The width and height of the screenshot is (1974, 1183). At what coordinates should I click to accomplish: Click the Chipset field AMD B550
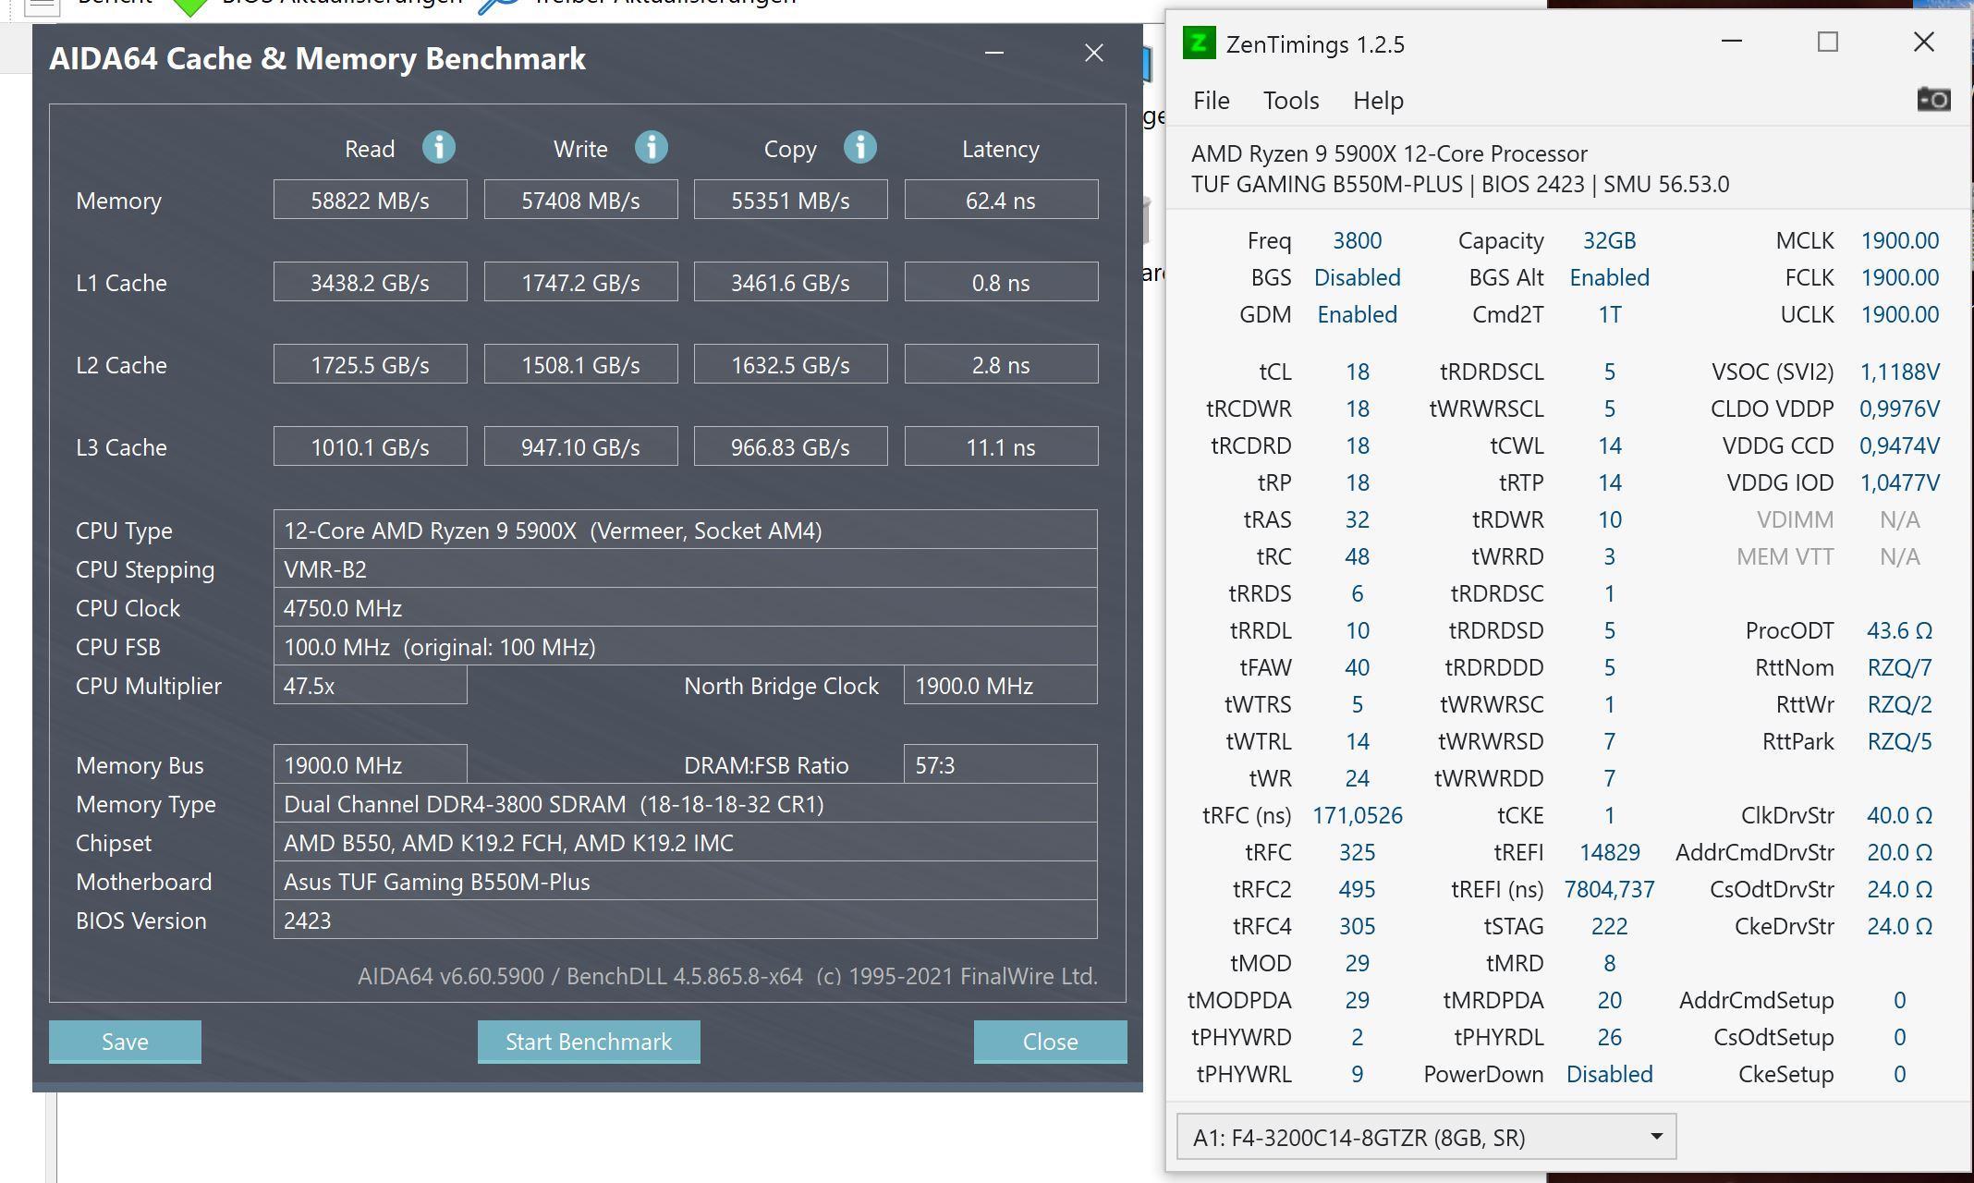685,843
